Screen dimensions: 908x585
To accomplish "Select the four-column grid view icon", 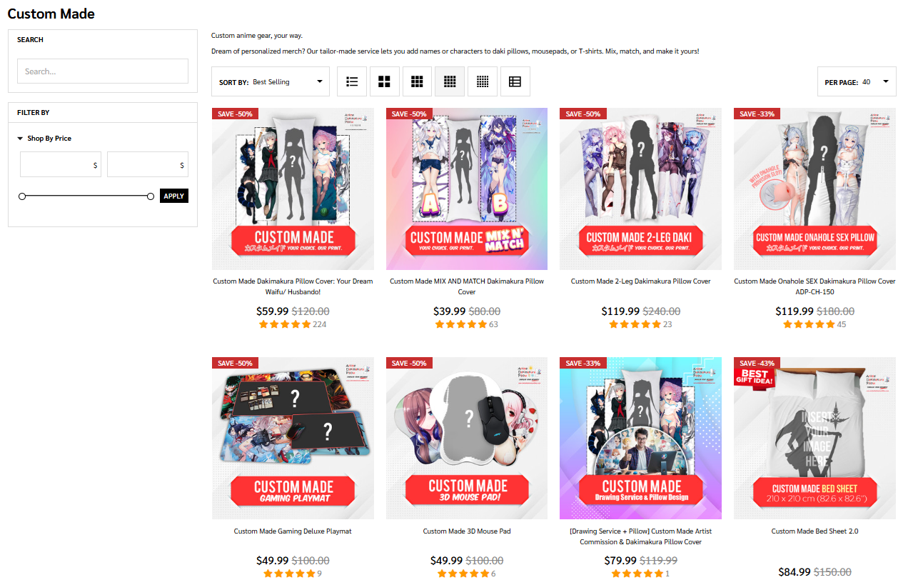I will click(x=450, y=81).
